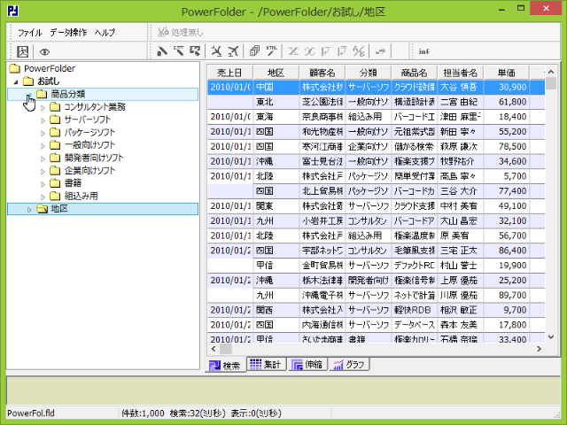The image size is (567, 425).
Task: Click the pencil with list lines icon
Action: point(178,51)
